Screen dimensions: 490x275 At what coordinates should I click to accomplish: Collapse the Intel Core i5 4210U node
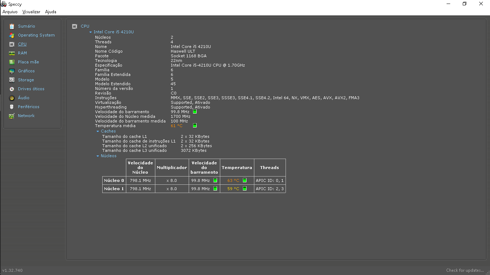click(x=91, y=32)
